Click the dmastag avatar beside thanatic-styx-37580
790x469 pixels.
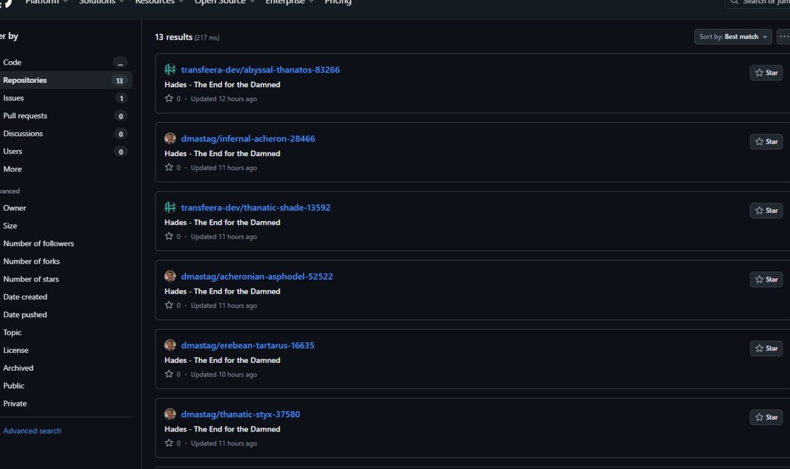pos(170,414)
